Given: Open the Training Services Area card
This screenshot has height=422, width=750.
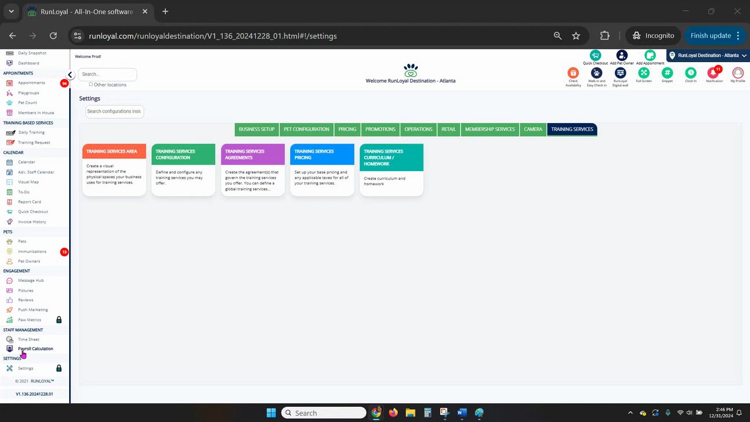Looking at the screenshot, I should point(114,169).
